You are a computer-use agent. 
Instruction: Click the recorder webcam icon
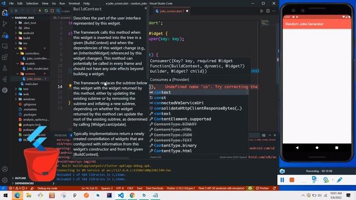(326, 180)
